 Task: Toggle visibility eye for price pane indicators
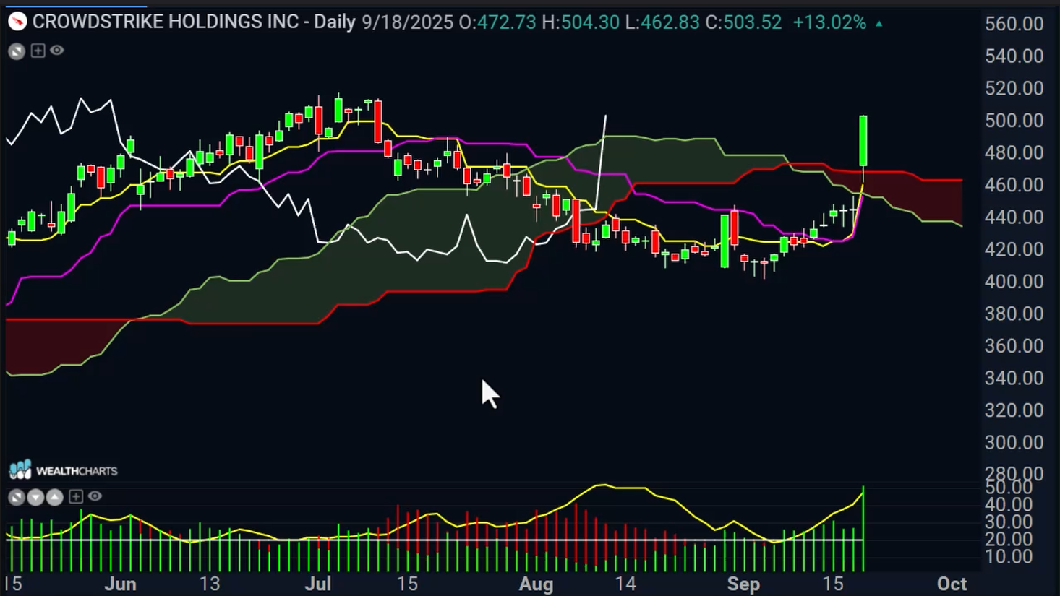tap(57, 51)
